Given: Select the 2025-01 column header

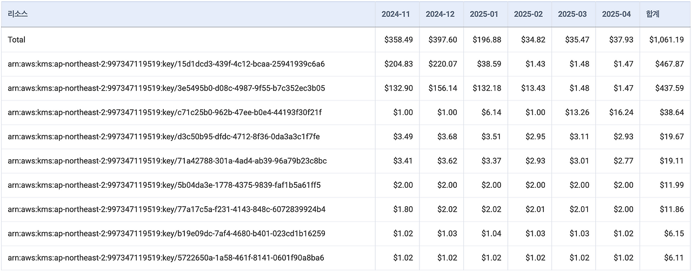Looking at the screenshot, I should point(484,14).
